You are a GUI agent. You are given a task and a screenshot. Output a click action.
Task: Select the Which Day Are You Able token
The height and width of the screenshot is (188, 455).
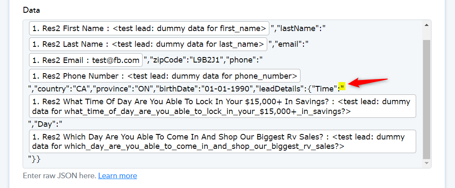pyautogui.click(x=222, y=142)
